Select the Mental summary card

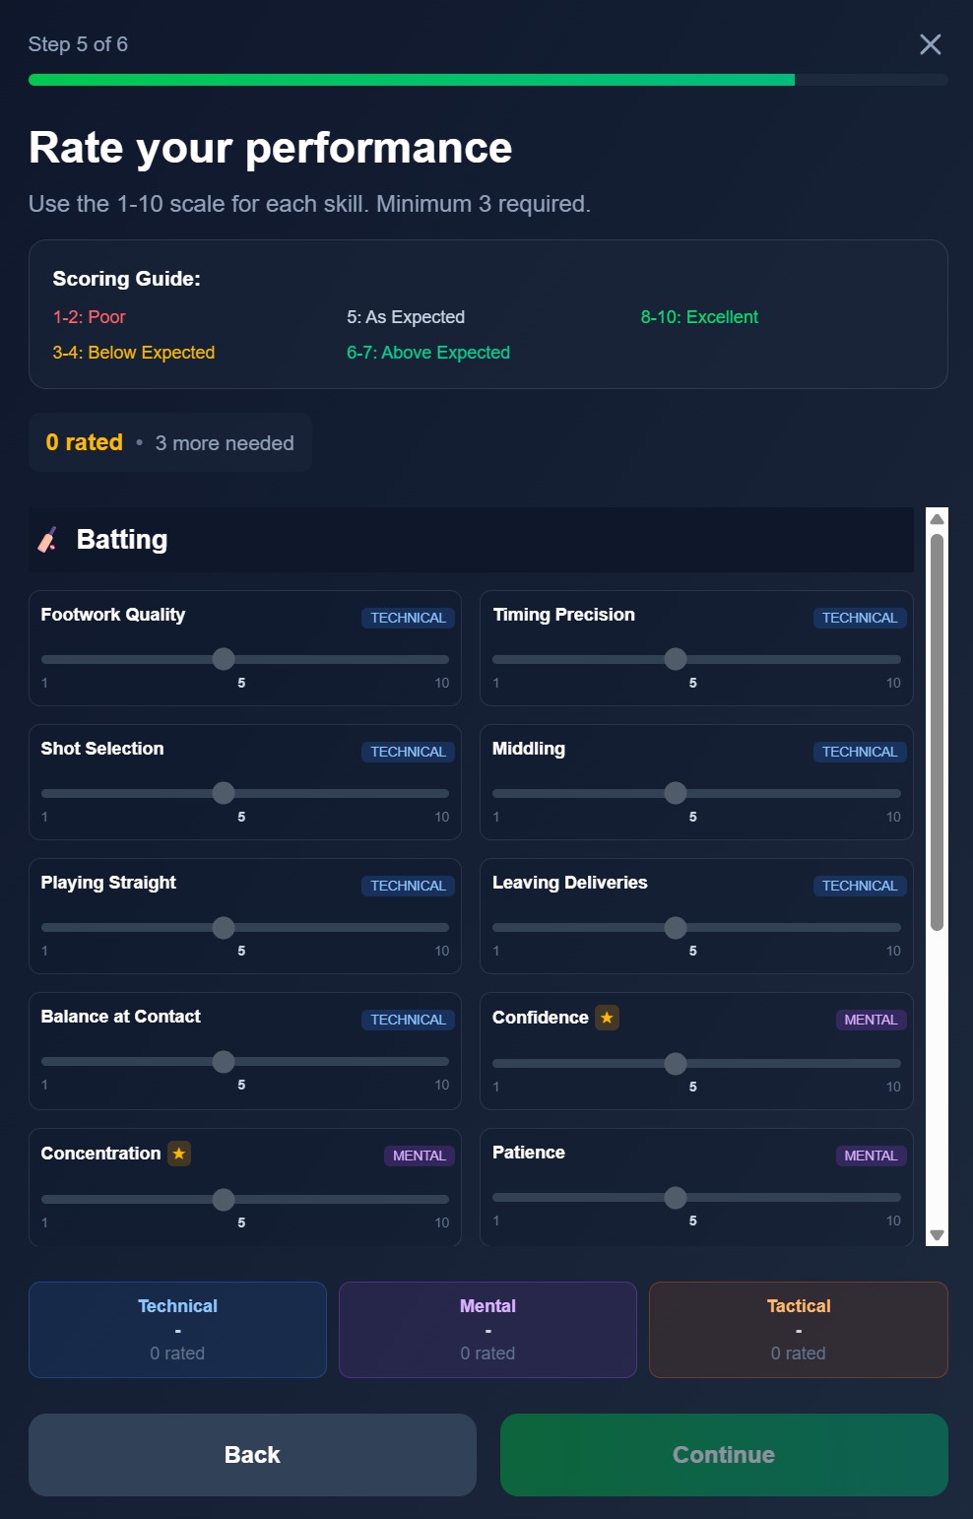point(487,1329)
